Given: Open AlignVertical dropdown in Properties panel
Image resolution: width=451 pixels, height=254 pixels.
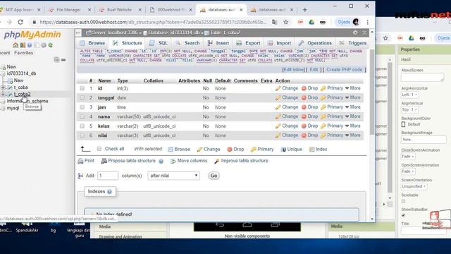Looking at the screenshot, I should click(410, 110).
